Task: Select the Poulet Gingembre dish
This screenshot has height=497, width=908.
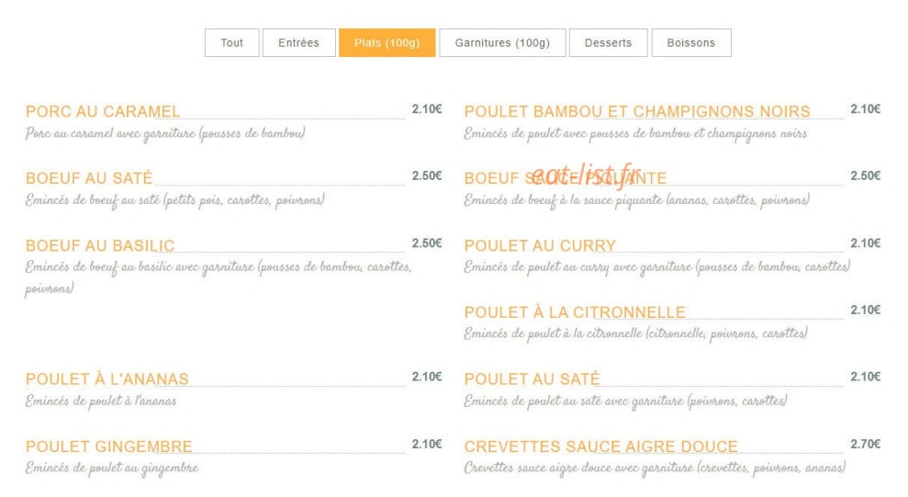Action: [x=109, y=446]
